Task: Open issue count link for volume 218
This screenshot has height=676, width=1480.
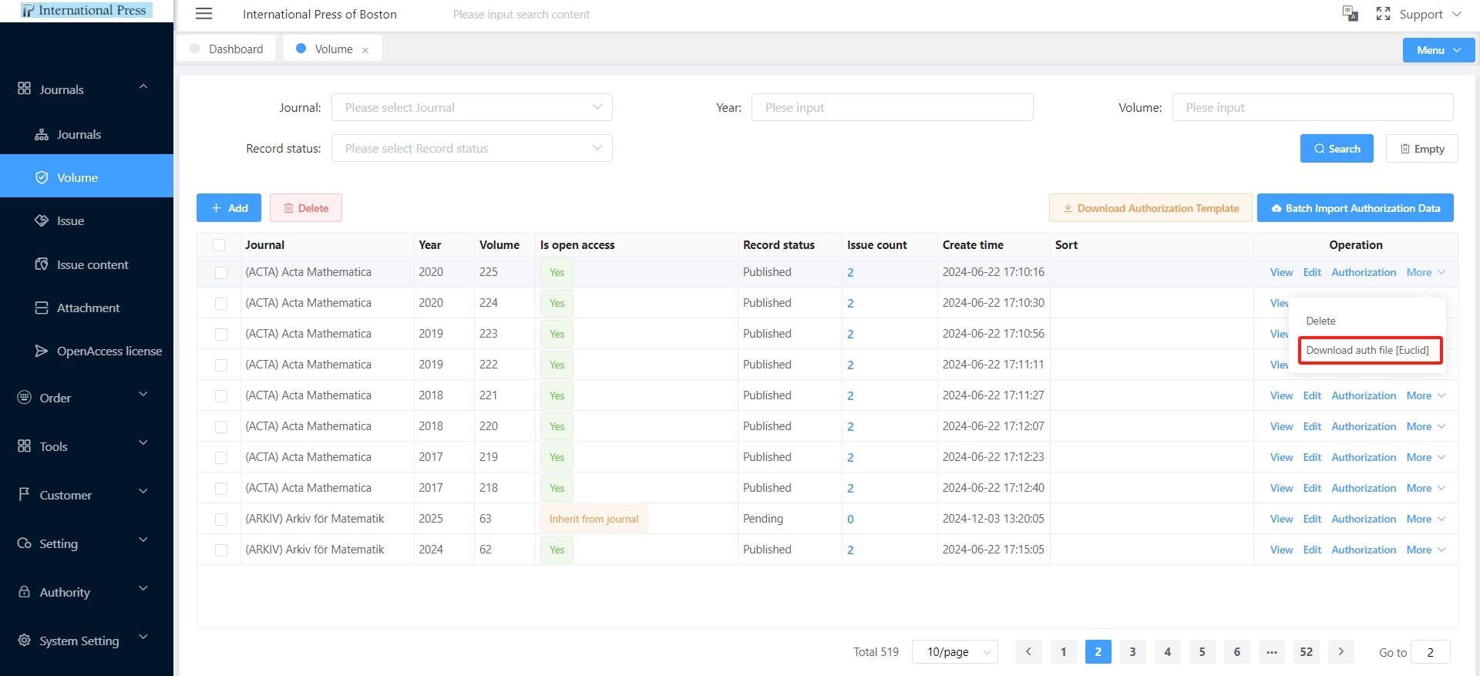Action: (x=850, y=489)
